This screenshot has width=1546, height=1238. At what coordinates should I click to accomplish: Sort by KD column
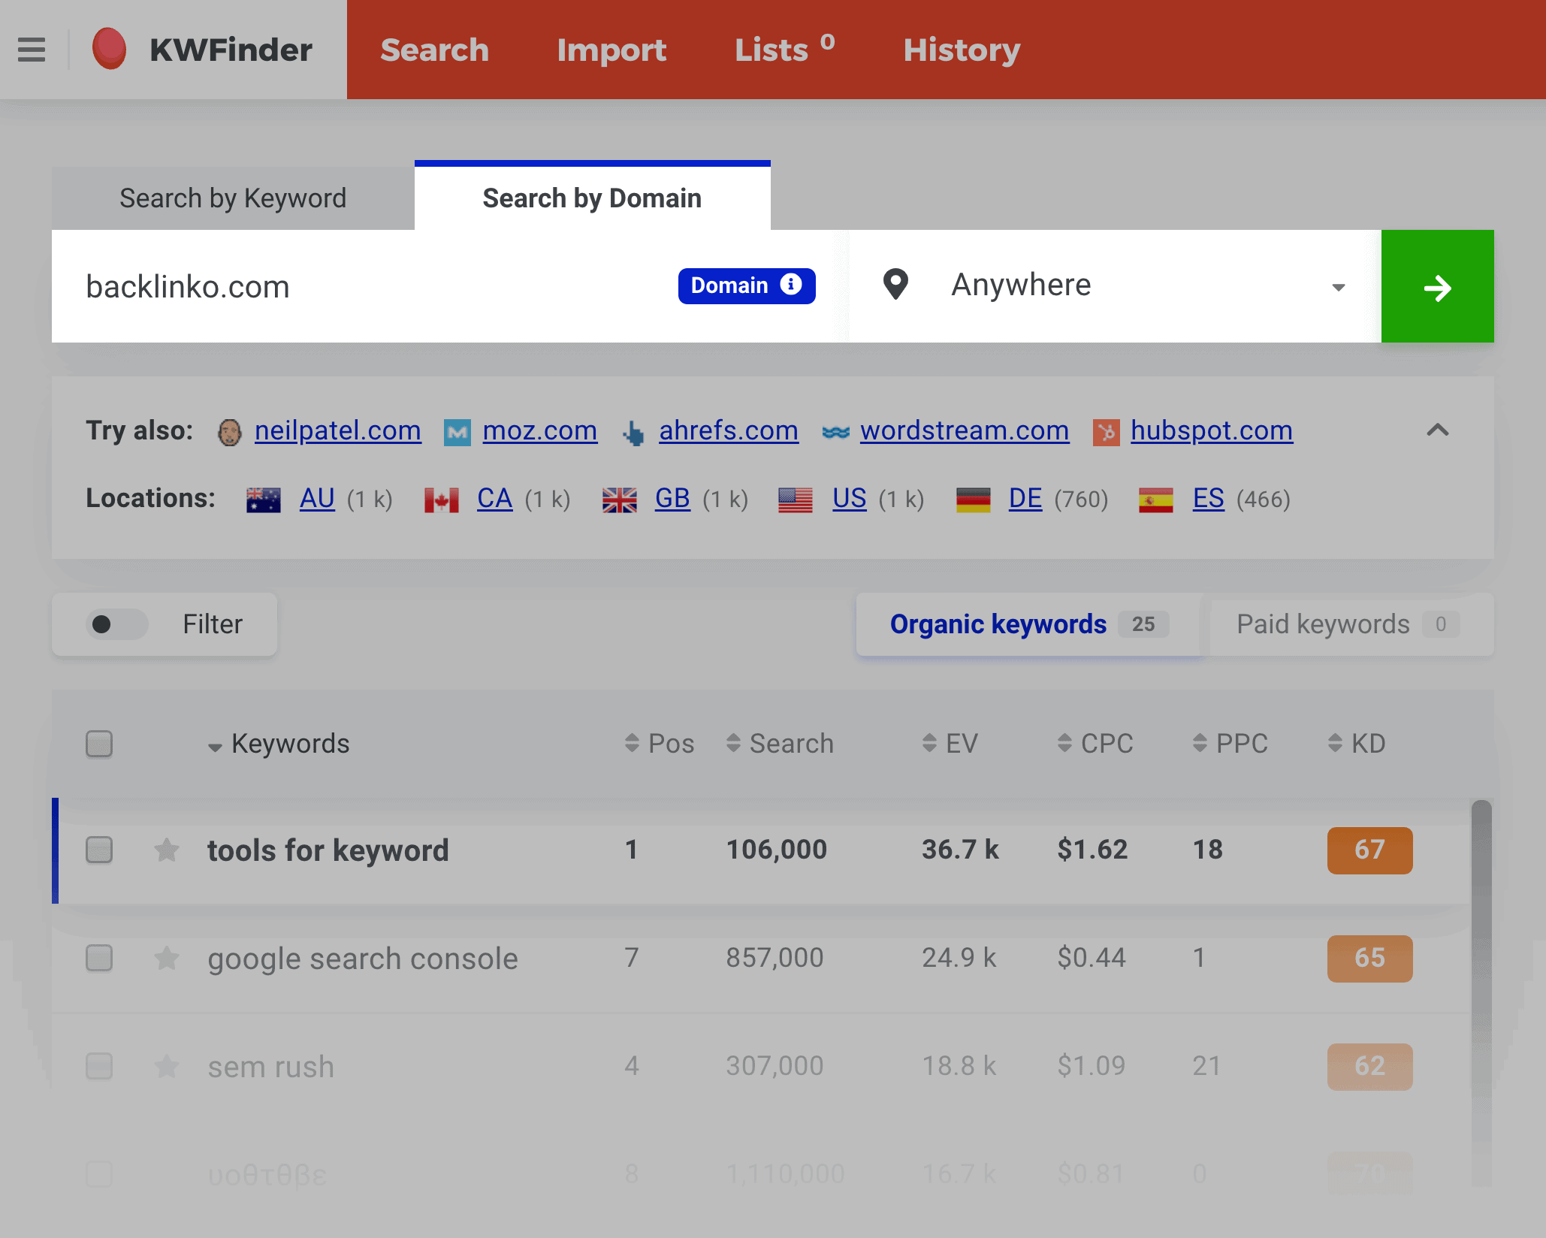click(x=1357, y=744)
